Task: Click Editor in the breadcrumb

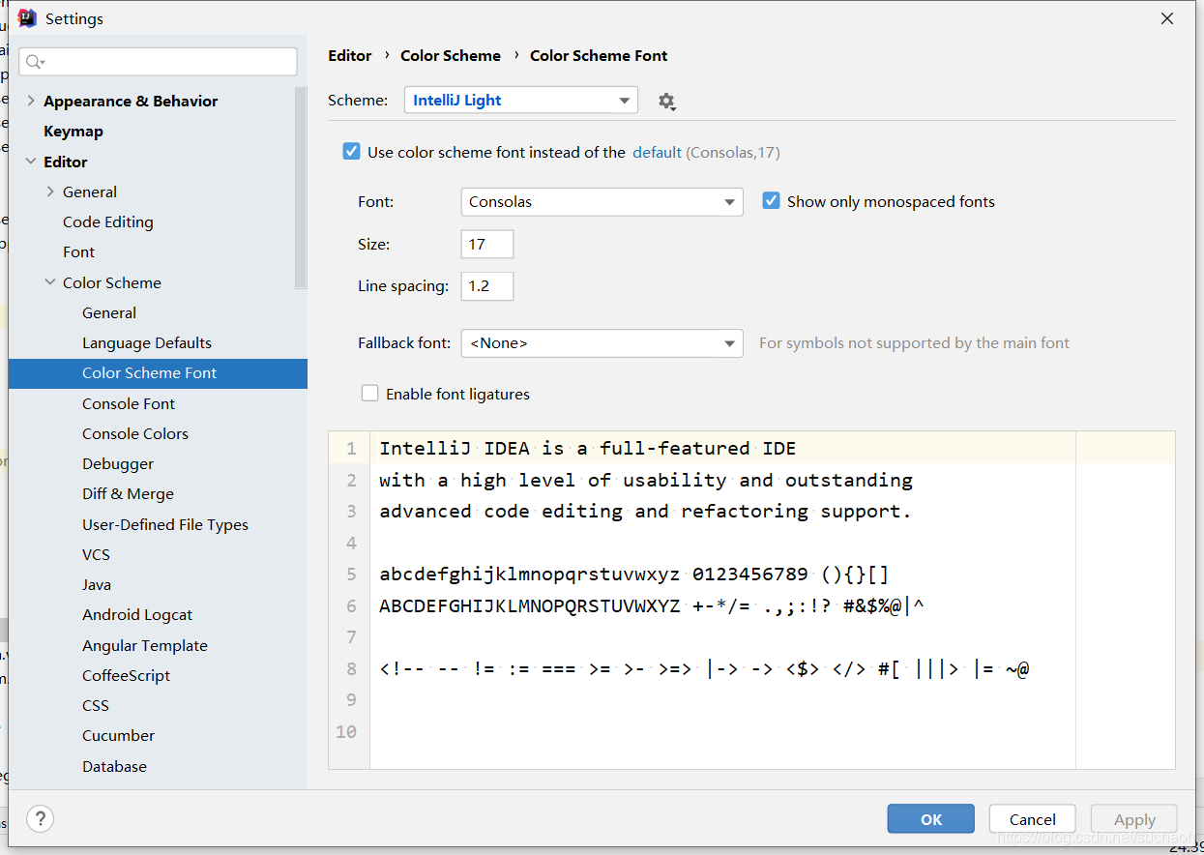Action: click(350, 56)
